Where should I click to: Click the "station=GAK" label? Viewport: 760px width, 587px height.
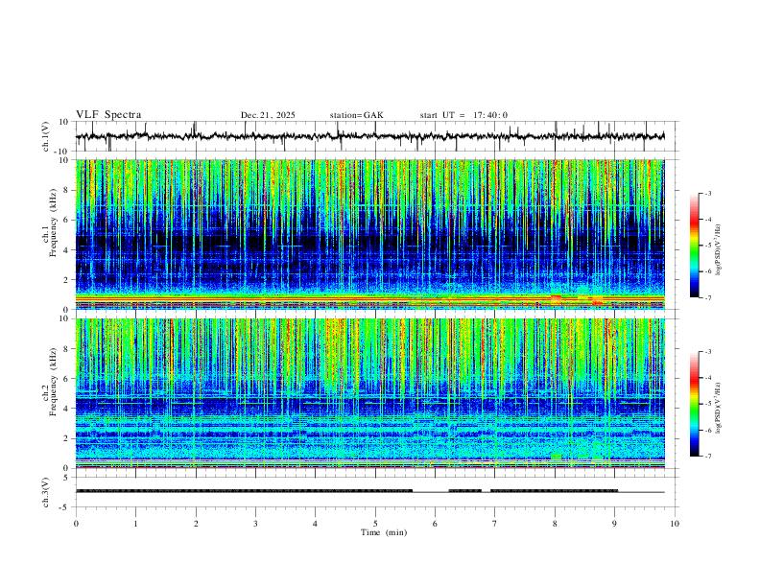tap(356, 115)
